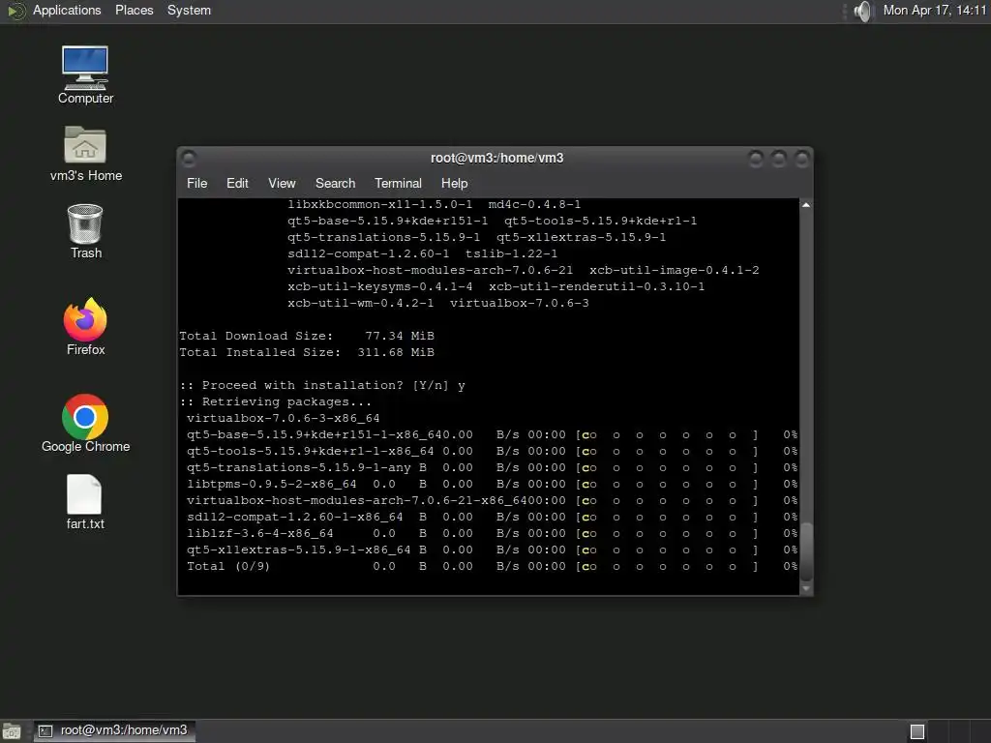Click the xcb-util-image-0.4.1-2 package name

coord(675,271)
